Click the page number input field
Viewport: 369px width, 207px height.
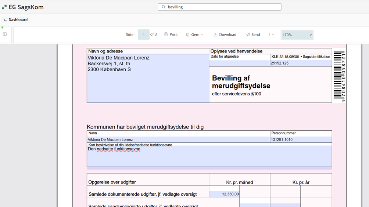pos(143,34)
